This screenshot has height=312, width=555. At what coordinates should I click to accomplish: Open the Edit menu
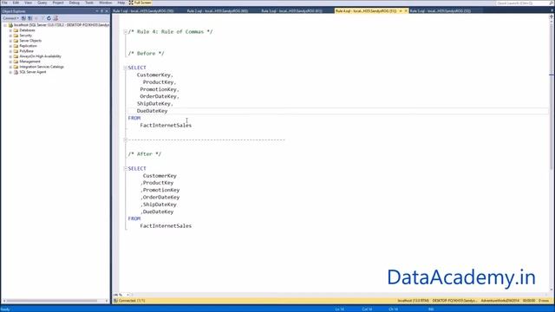(16, 3)
